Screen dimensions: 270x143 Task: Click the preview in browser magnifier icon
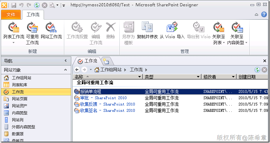coord(52,5)
